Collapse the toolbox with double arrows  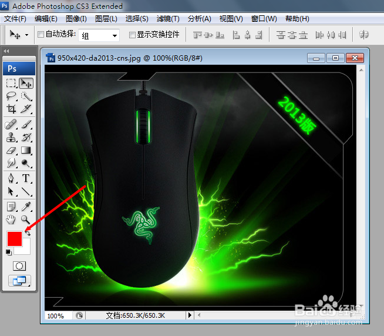click(x=6, y=51)
